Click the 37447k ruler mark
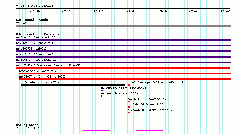 click(67, 11)
